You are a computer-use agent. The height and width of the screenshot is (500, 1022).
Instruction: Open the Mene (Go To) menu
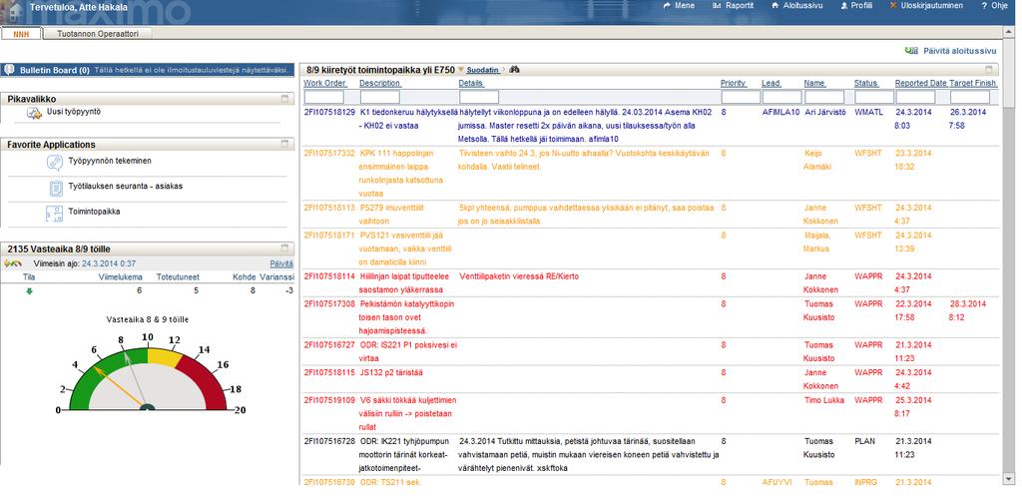pos(679,5)
